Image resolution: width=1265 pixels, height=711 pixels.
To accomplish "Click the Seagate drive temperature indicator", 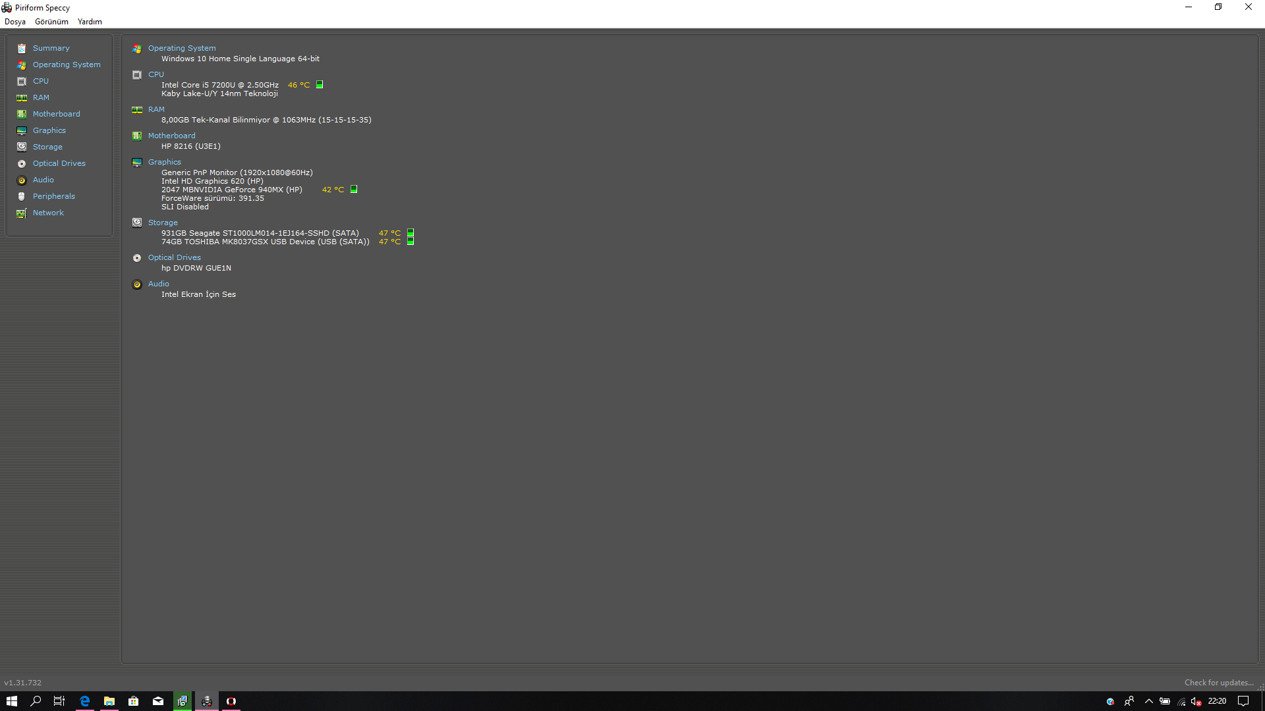I will tap(410, 233).
